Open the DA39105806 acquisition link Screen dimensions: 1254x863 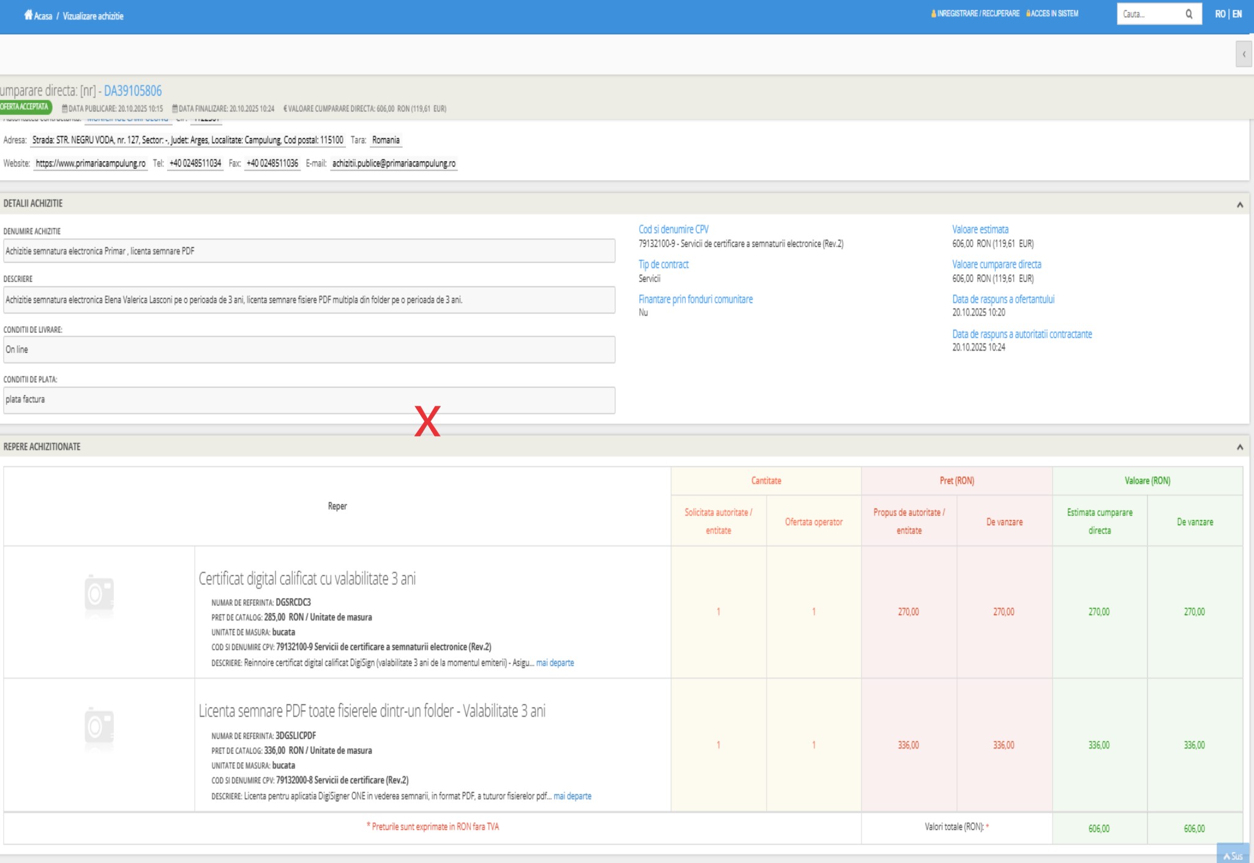(133, 91)
